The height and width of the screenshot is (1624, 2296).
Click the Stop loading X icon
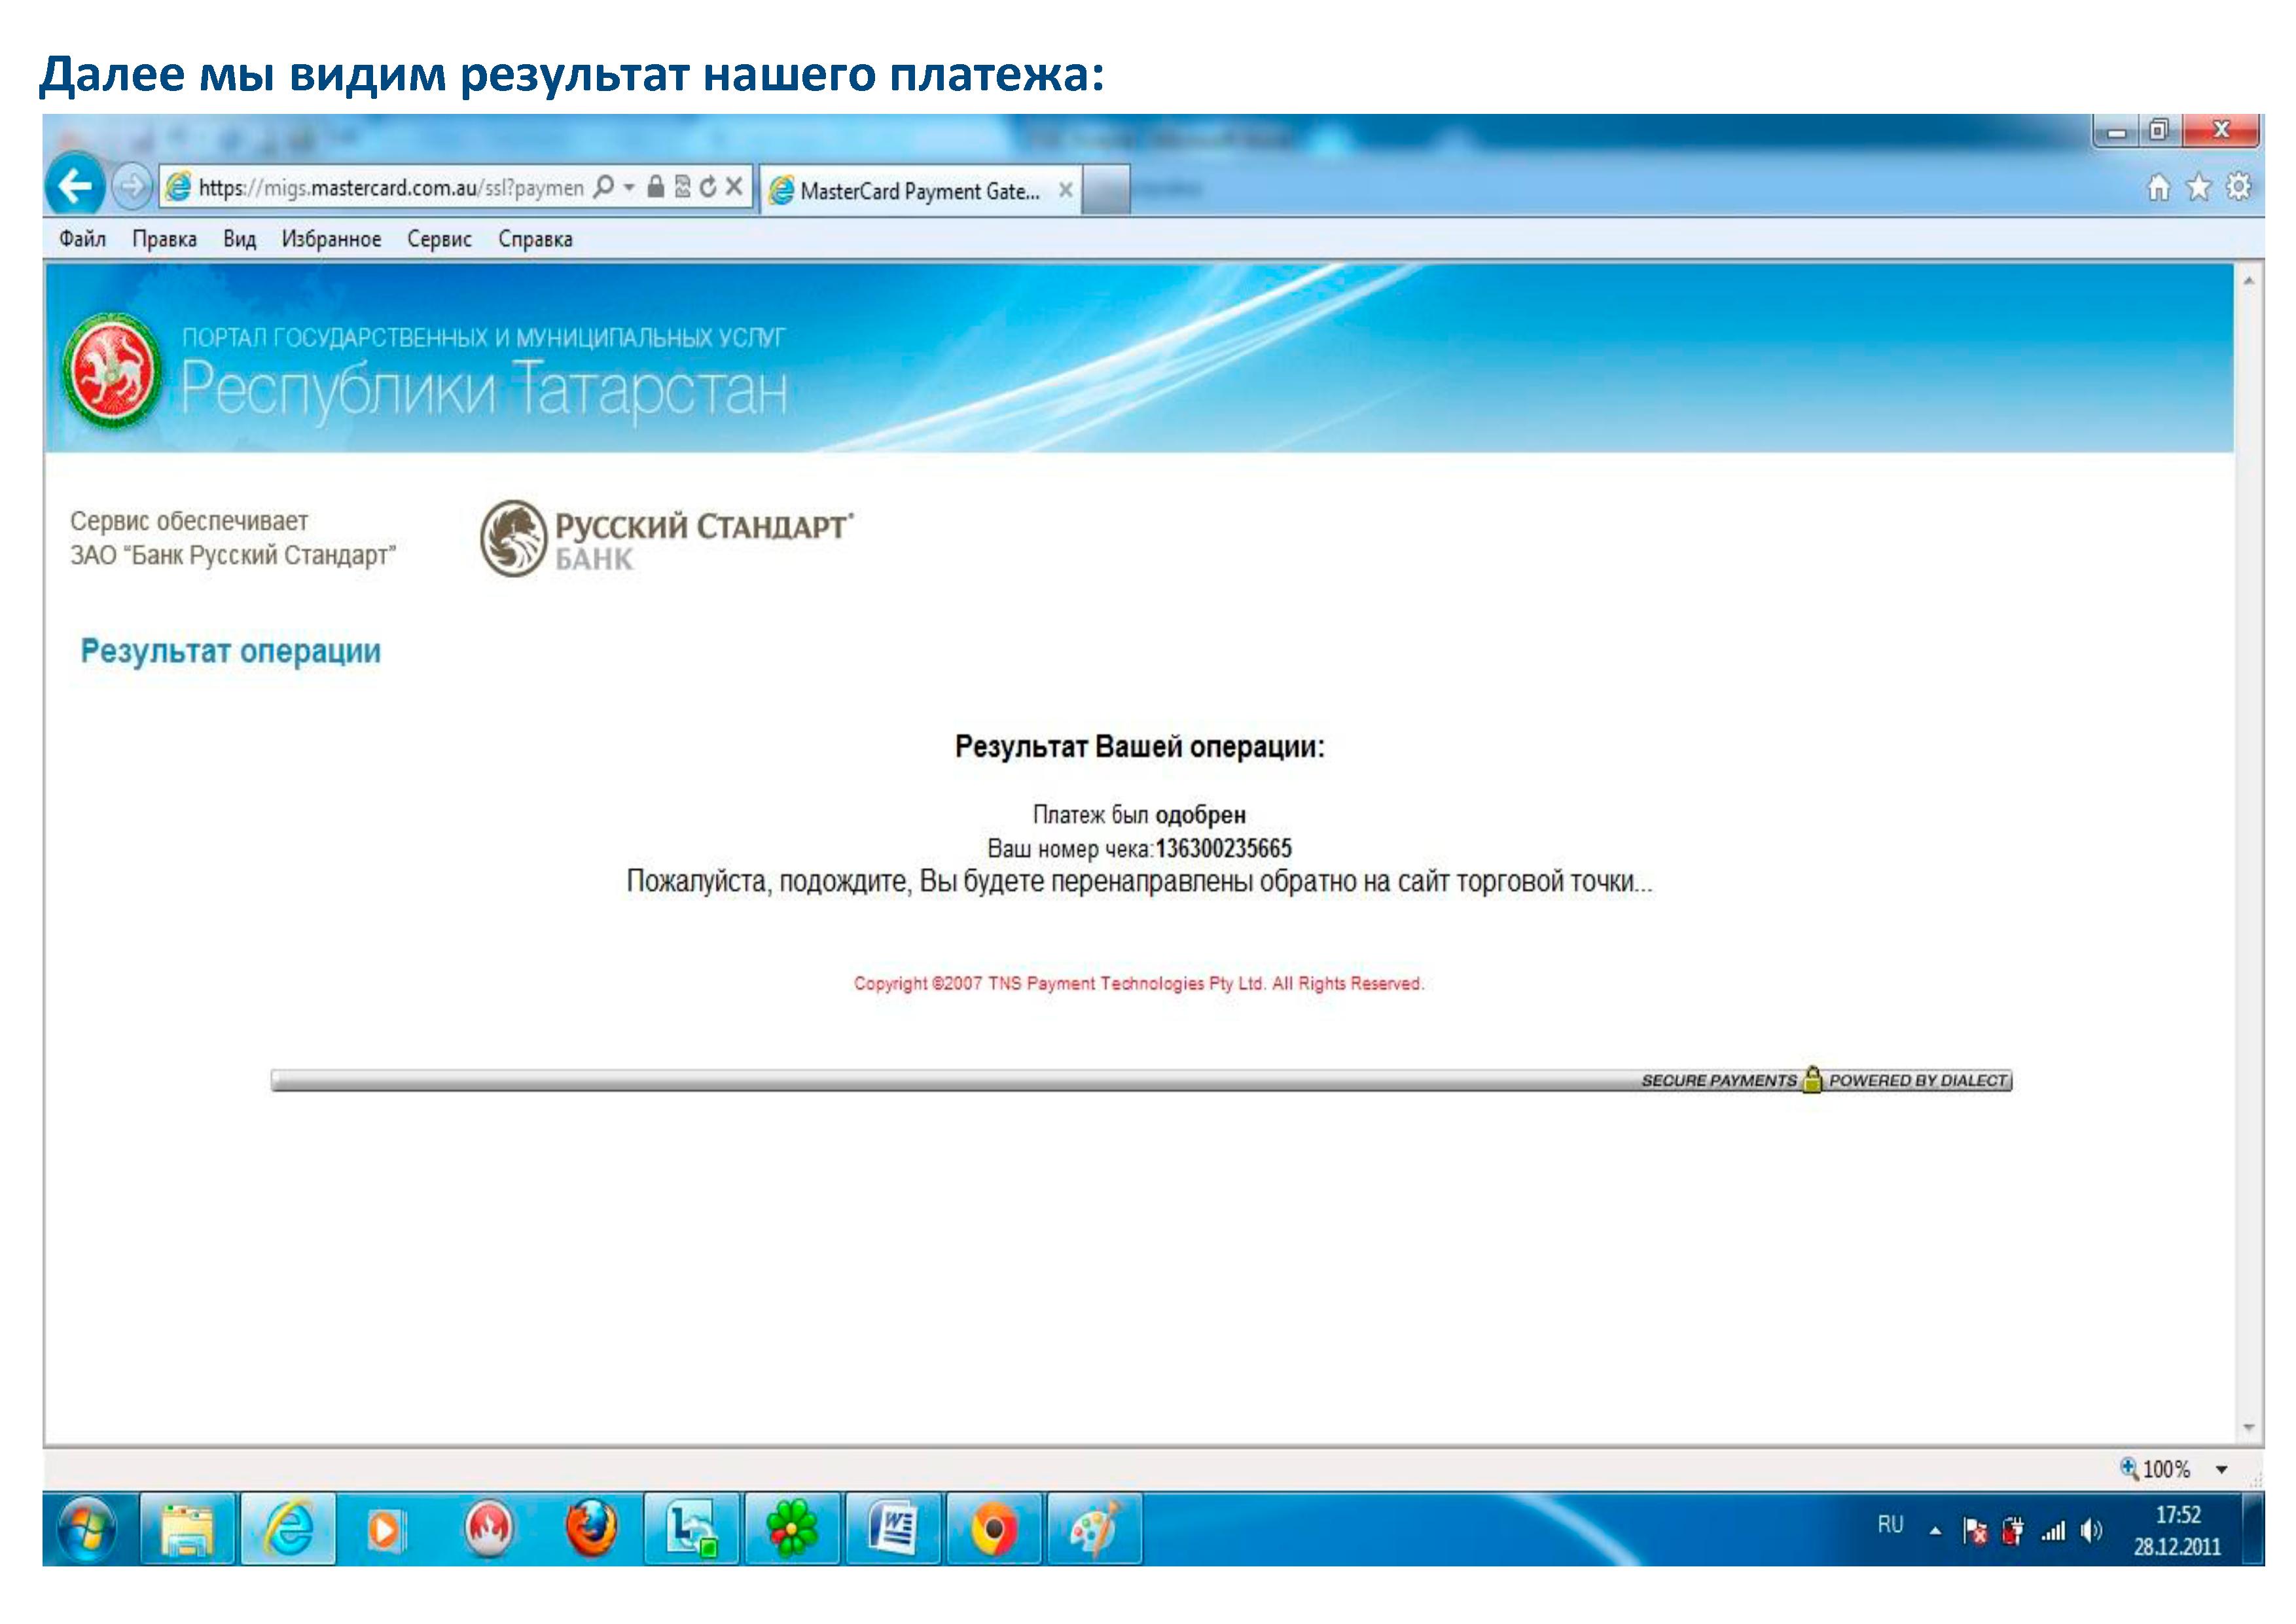734,186
